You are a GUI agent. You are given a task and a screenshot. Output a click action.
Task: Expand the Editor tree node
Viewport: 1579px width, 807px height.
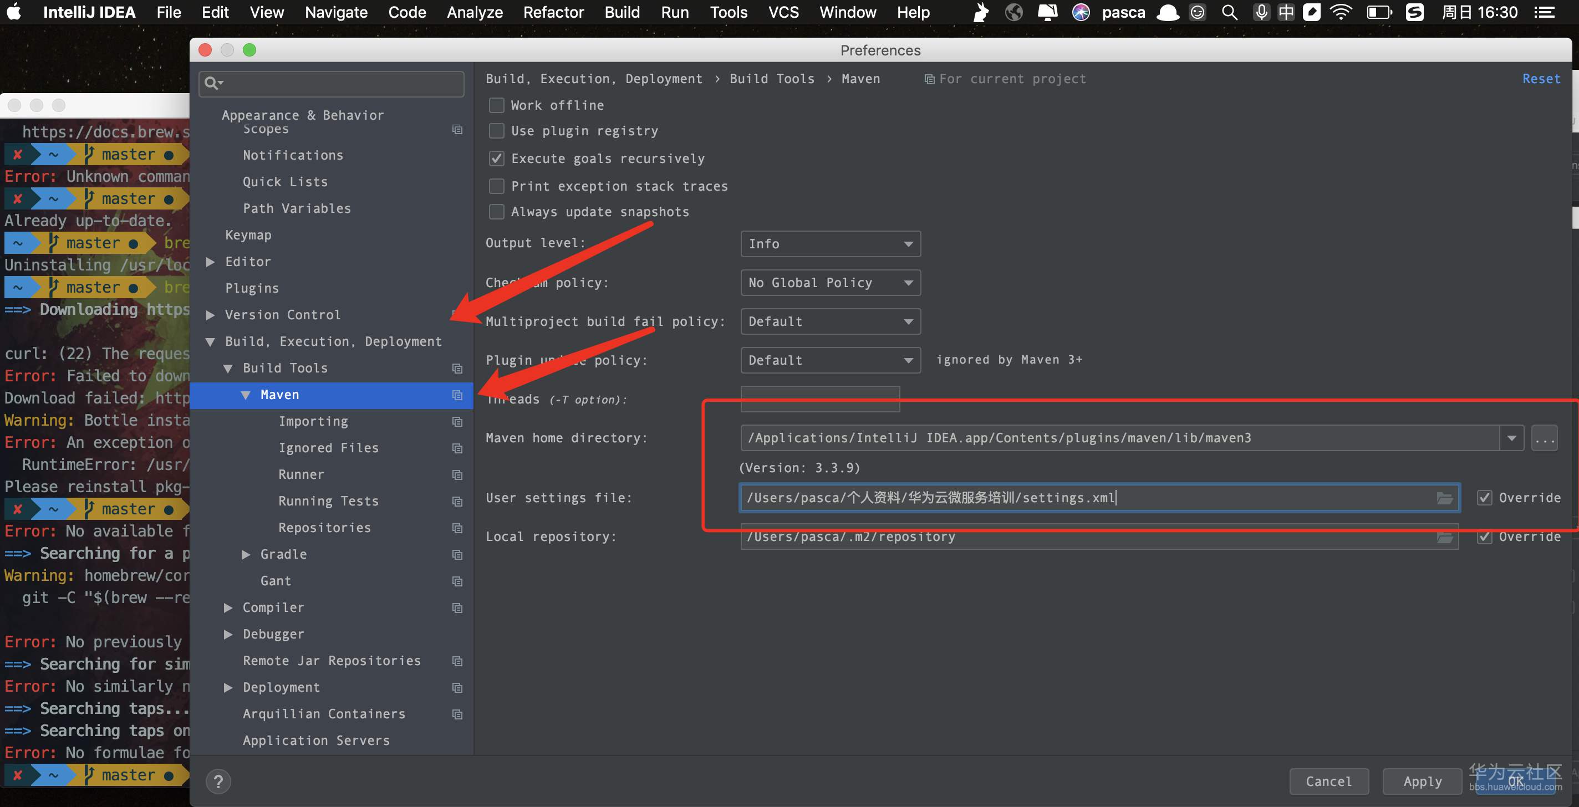tap(210, 262)
